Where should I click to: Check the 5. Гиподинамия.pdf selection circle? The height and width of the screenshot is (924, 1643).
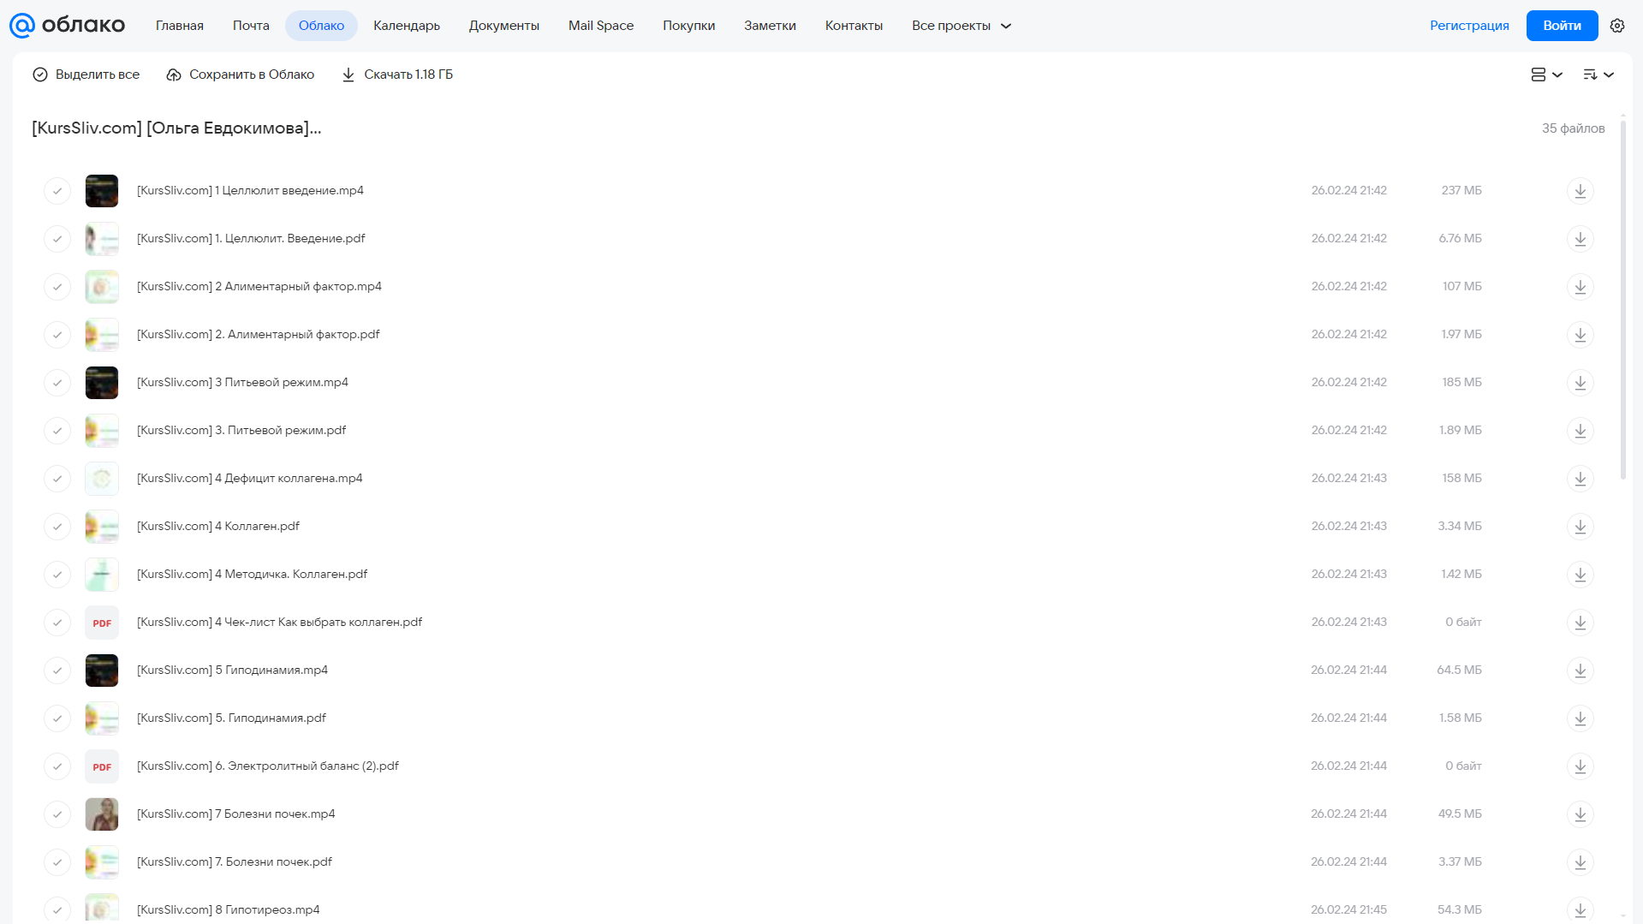click(x=57, y=718)
